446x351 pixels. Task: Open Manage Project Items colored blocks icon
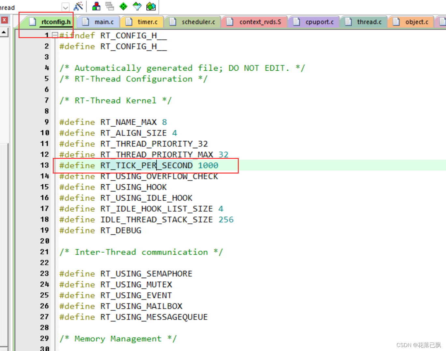[96, 6]
